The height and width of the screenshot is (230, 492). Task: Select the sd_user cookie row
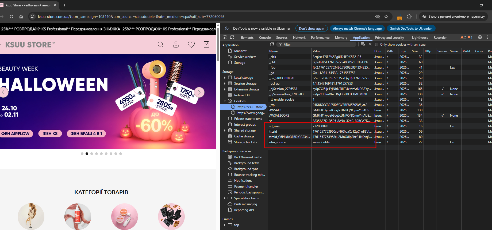(x=380, y=126)
